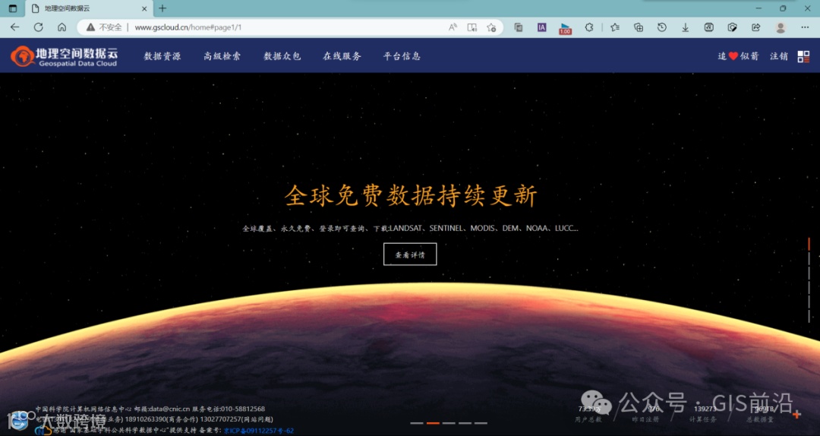The width and height of the screenshot is (820, 436).
Task: Open the 在线服务 menu
Action: [x=342, y=56]
